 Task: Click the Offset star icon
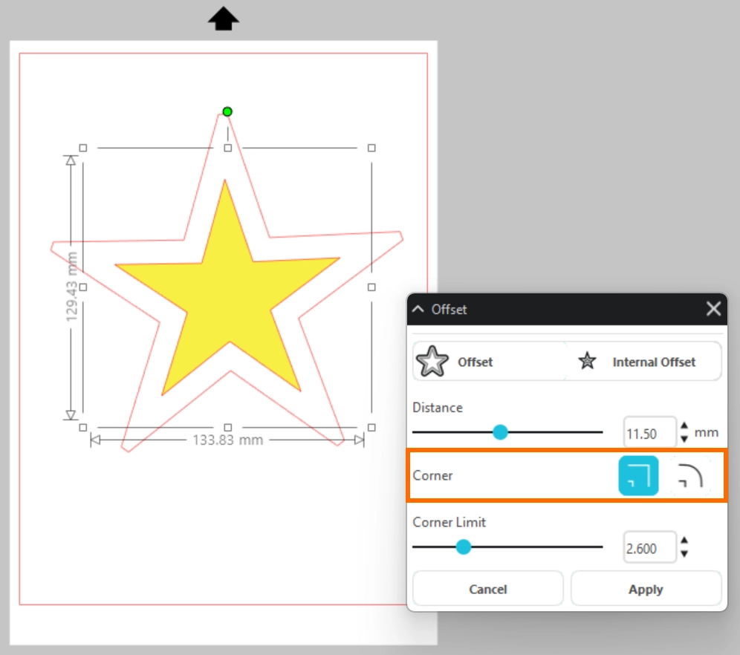tap(432, 362)
